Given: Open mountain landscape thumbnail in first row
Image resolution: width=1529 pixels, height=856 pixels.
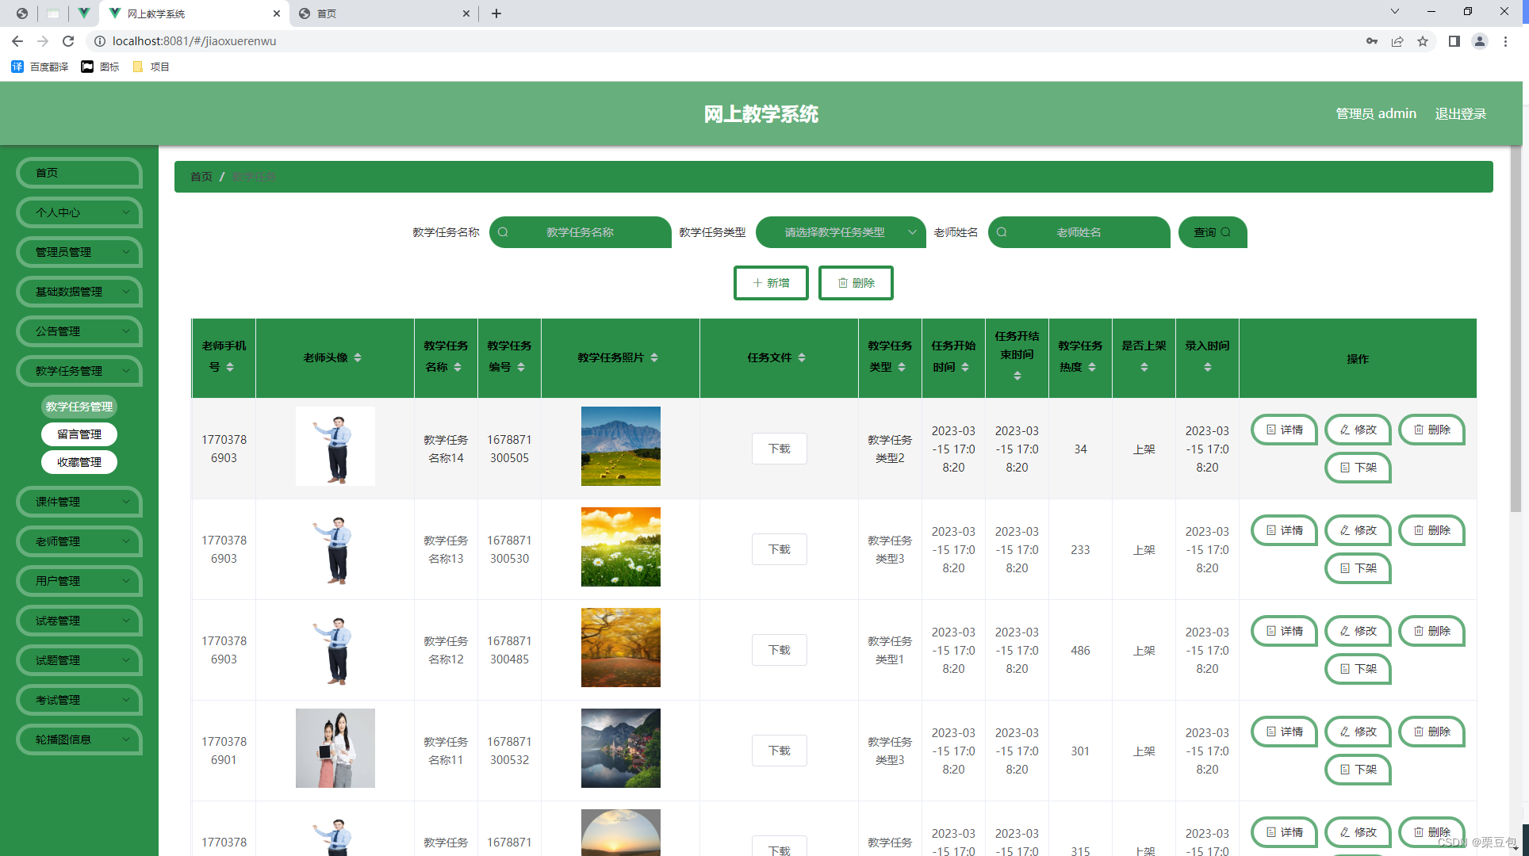Looking at the screenshot, I should 620,446.
